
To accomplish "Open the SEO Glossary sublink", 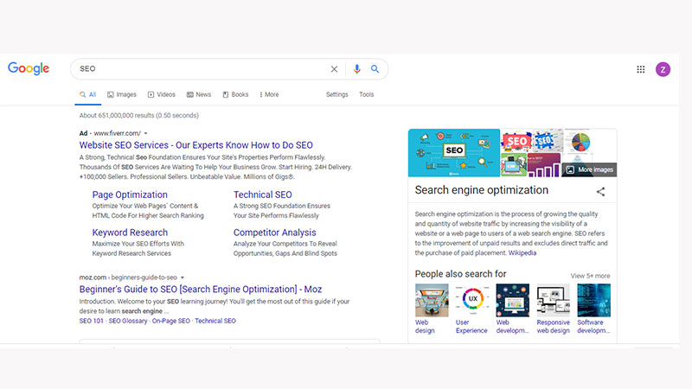I will coord(128,321).
